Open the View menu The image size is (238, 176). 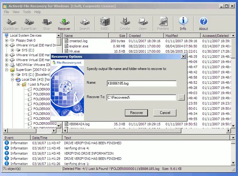pyautogui.click(x=16, y=12)
